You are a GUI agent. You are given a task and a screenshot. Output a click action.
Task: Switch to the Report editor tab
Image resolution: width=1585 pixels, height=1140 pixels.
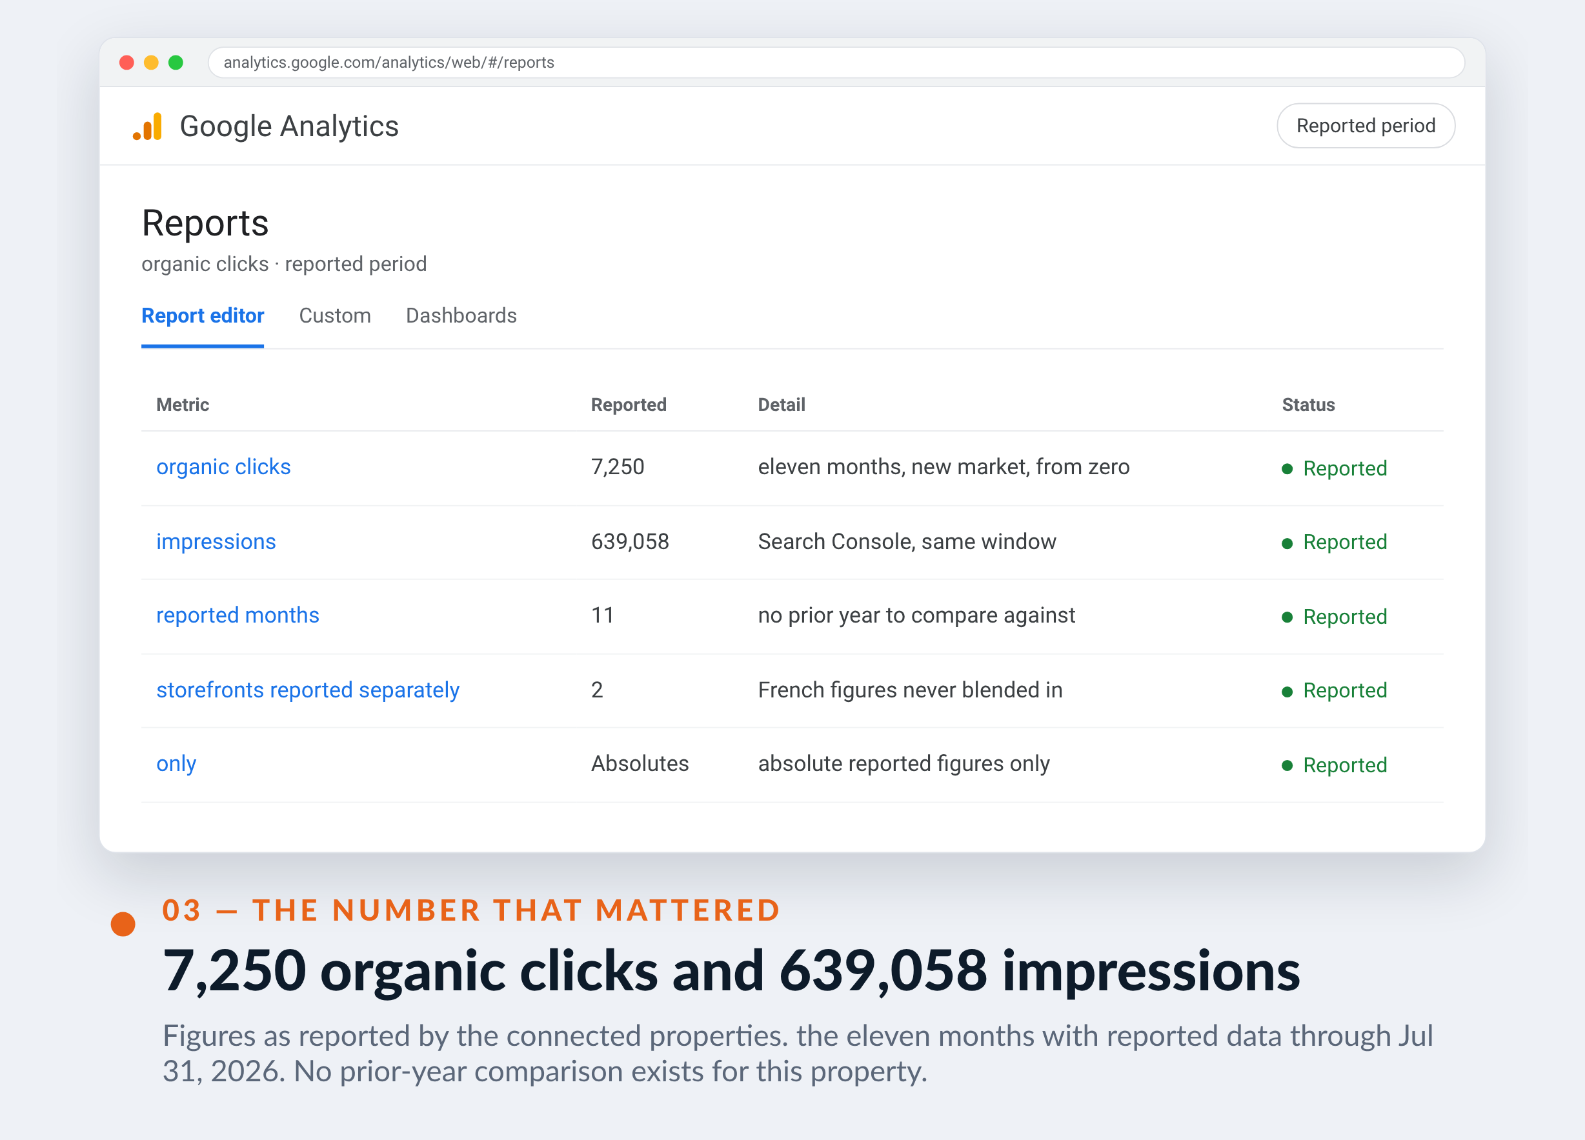[203, 315]
